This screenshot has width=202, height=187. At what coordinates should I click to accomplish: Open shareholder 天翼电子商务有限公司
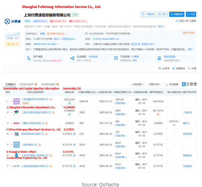click(33, 123)
